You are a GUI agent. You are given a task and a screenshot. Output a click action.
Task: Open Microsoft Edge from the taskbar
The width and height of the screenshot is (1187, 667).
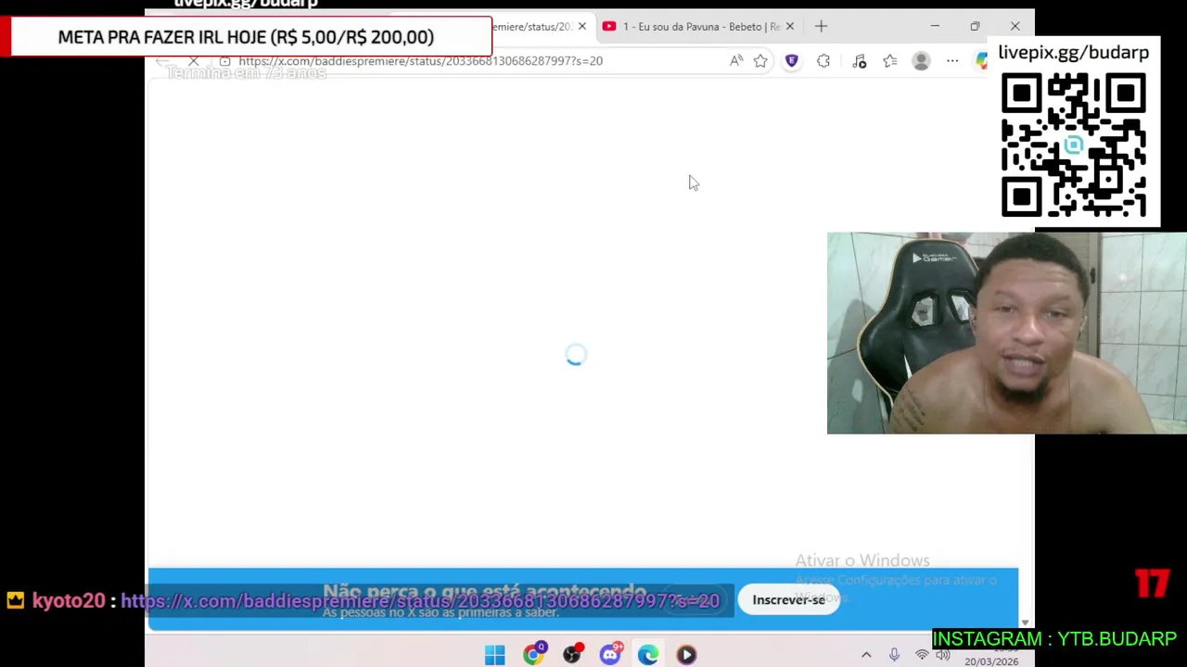648,655
